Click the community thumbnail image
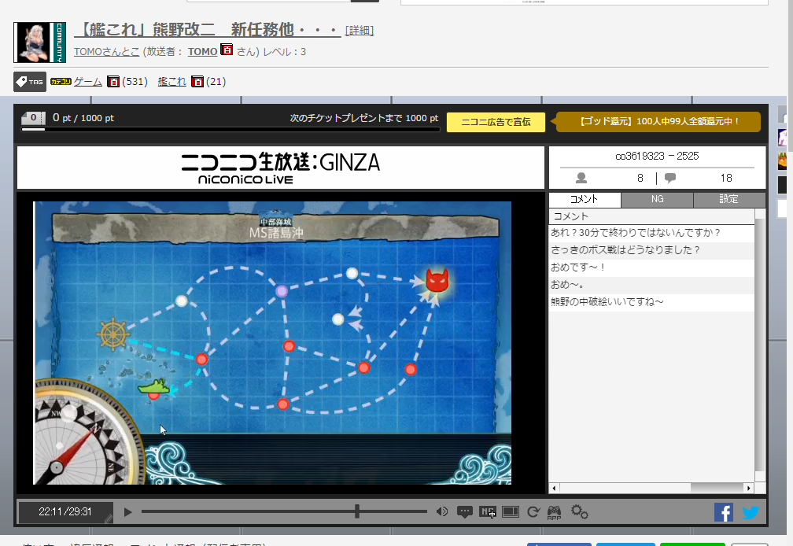The image size is (793, 546). [39, 42]
